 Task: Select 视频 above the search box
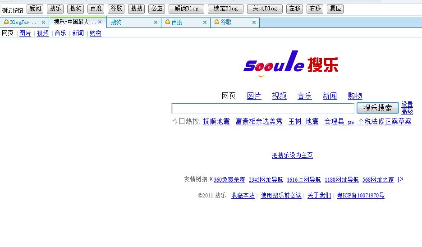click(x=280, y=96)
